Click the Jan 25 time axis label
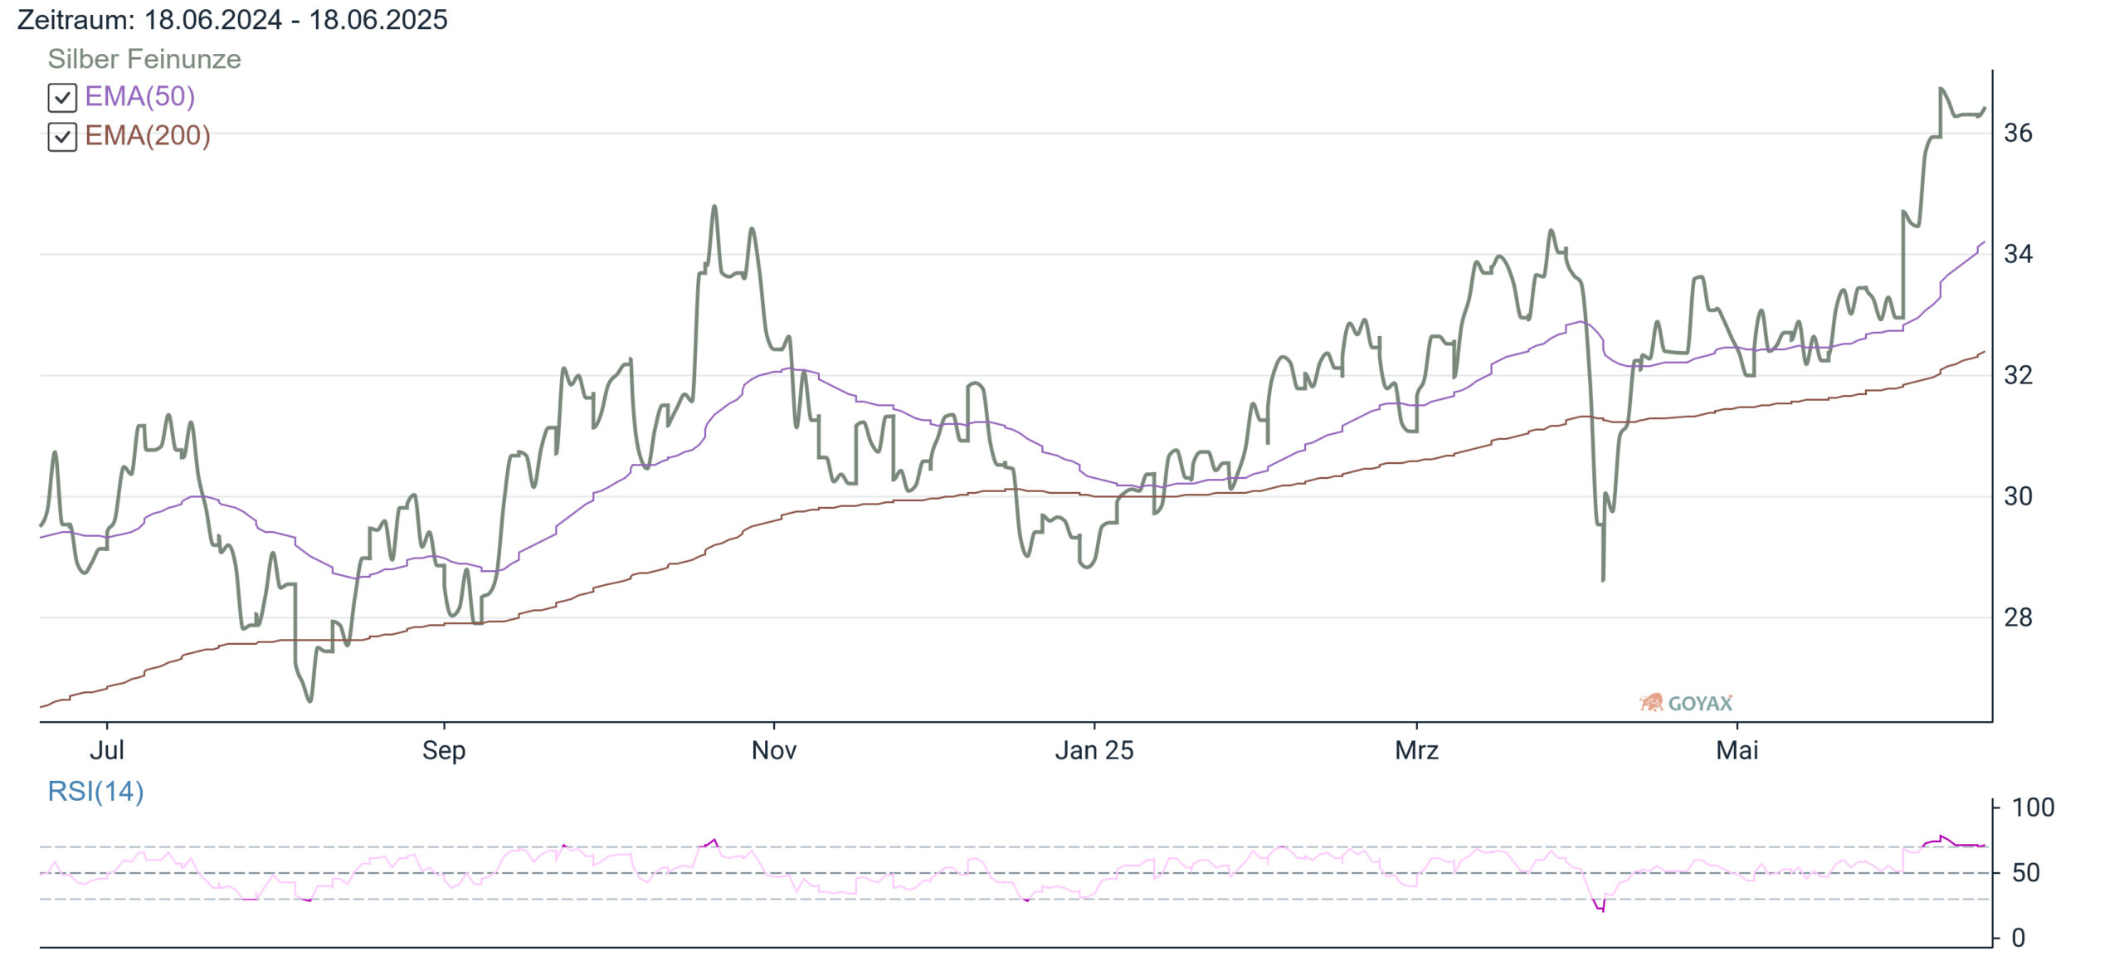 [x=1094, y=750]
